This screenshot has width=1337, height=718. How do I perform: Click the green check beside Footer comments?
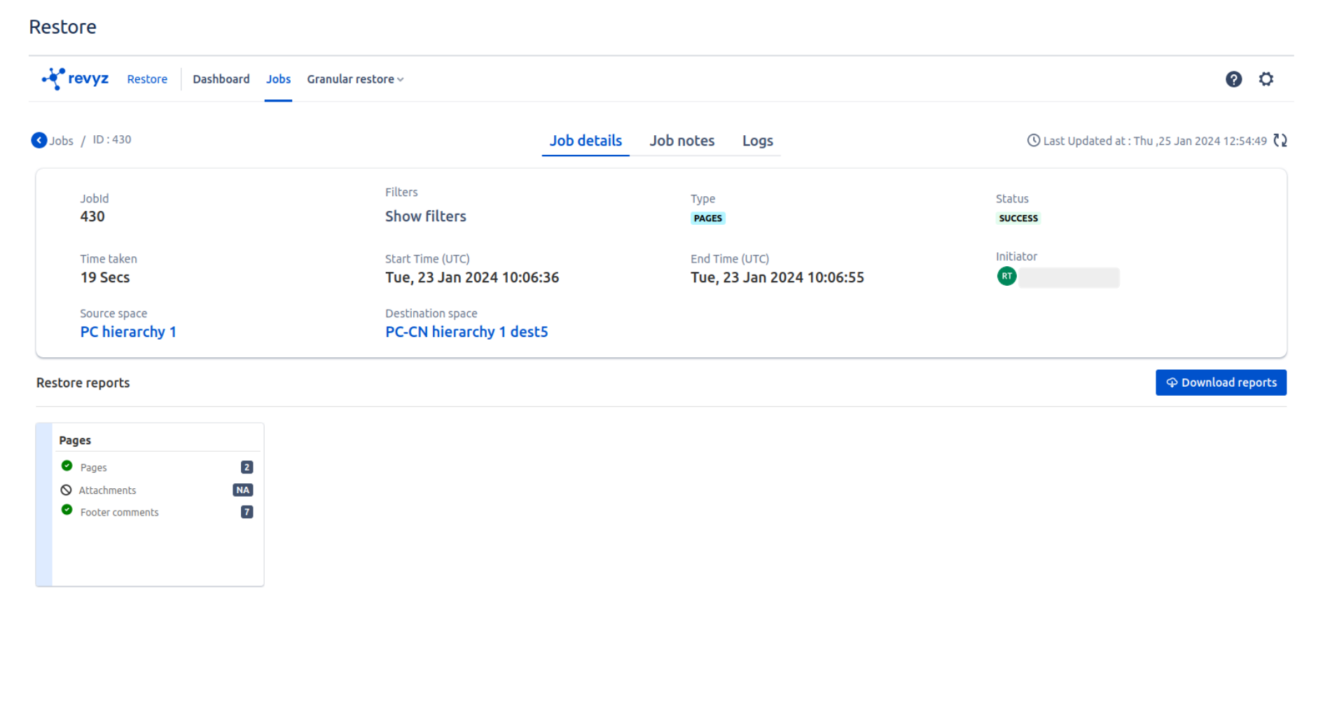point(67,510)
